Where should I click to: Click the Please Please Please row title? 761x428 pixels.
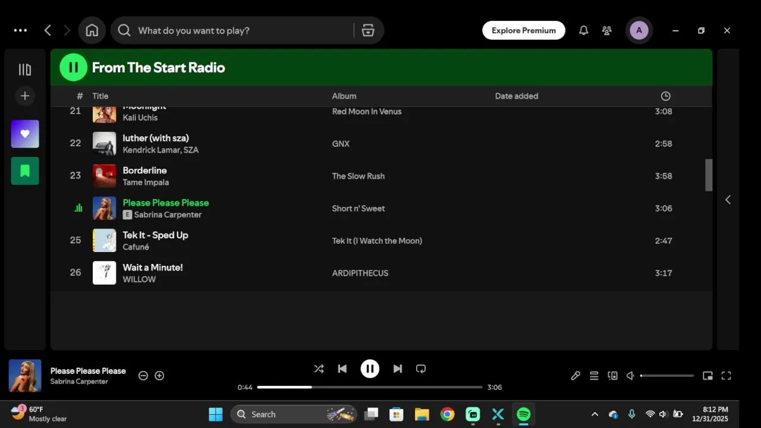pos(166,203)
